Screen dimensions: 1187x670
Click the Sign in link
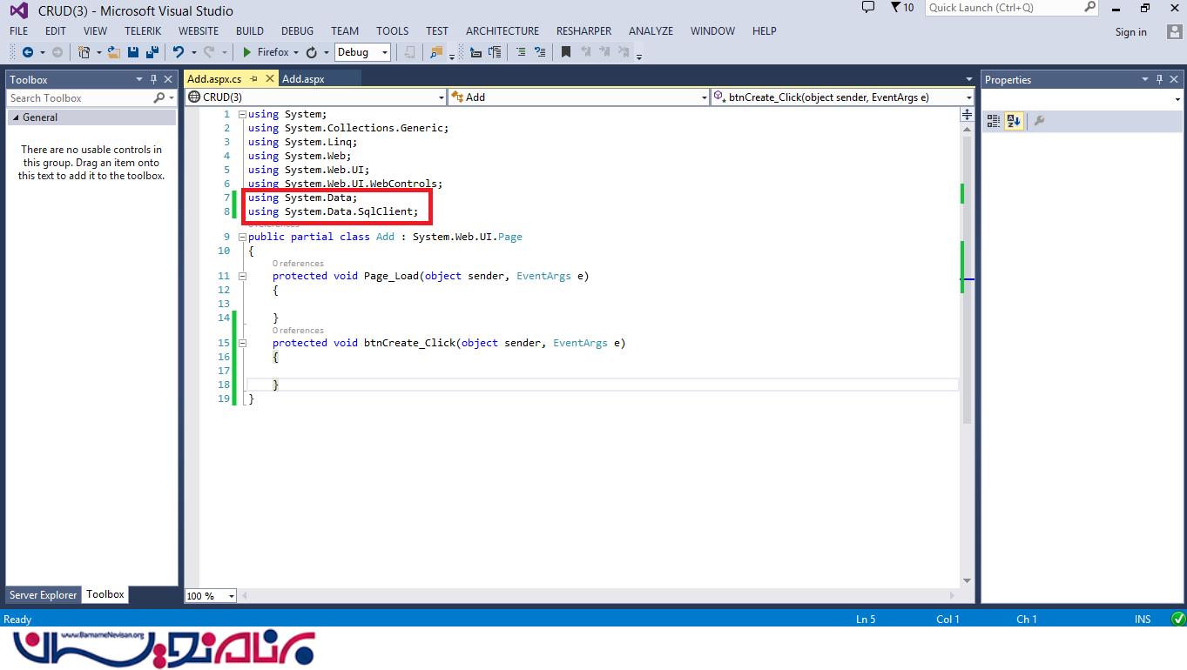[x=1130, y=32]
